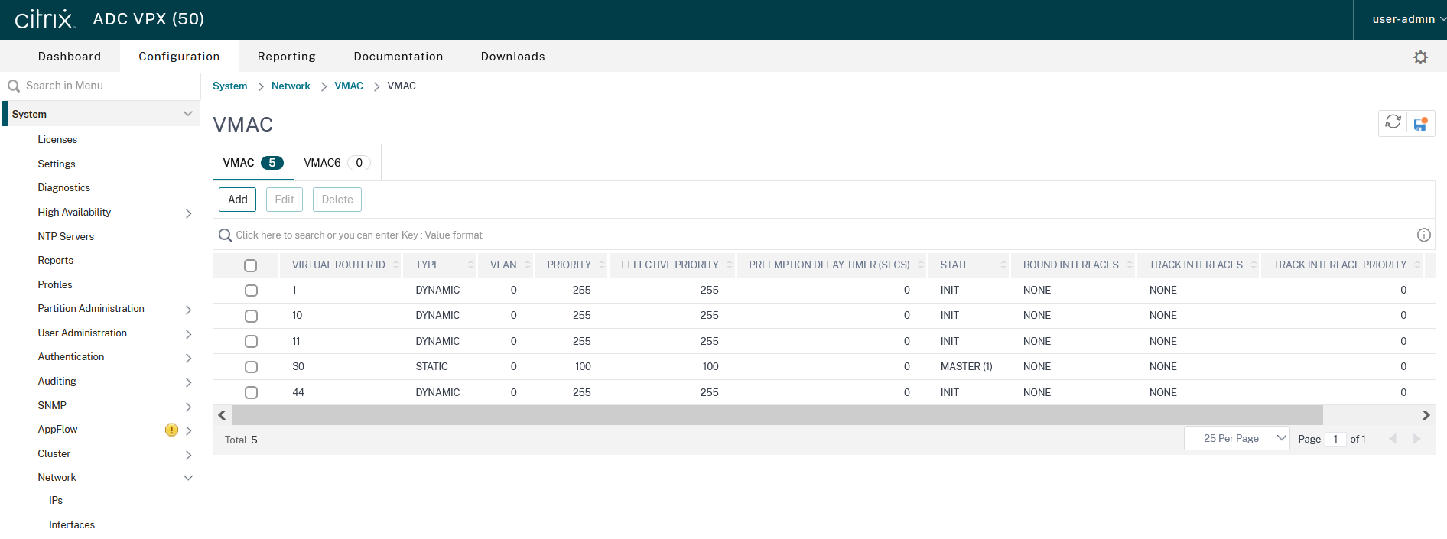
Task: Select the checkbox for virtual router ID 30
Action: (x=251, y=367)
